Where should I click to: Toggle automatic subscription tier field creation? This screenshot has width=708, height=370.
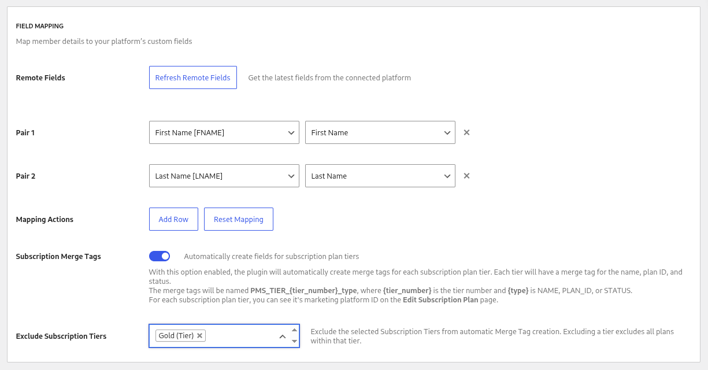pos(160,256)
